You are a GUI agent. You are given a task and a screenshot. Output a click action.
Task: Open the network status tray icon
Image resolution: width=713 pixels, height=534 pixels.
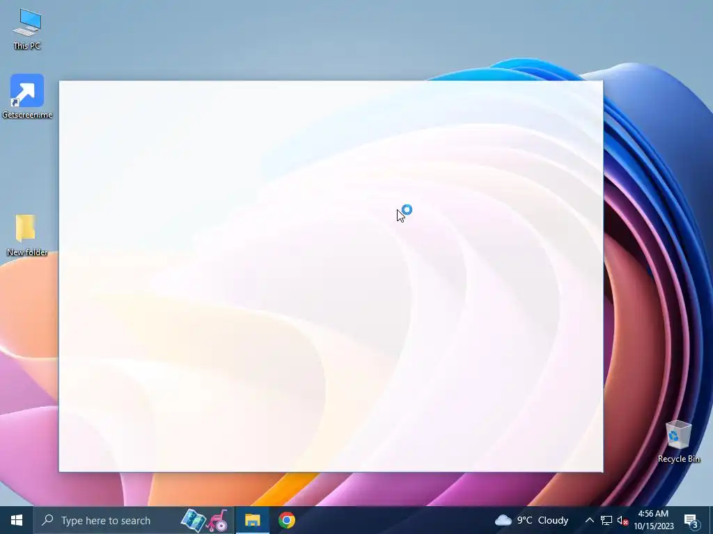click(606, 520)
